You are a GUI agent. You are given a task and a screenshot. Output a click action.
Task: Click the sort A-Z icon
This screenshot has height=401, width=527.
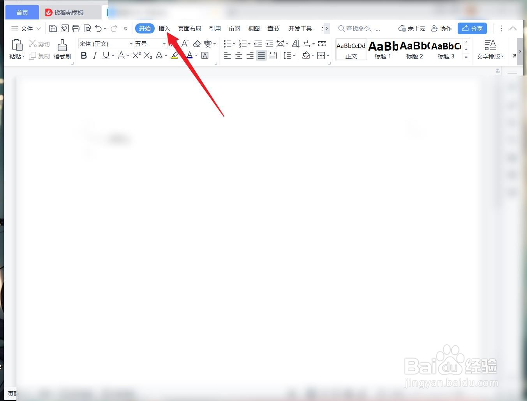click(296, 44)
